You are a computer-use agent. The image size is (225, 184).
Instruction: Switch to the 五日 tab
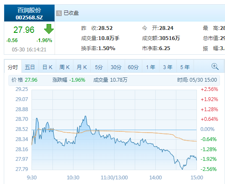click(30, 67)
